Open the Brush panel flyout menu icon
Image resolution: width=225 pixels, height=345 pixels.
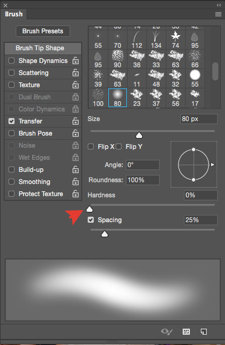tap(218, 15)
